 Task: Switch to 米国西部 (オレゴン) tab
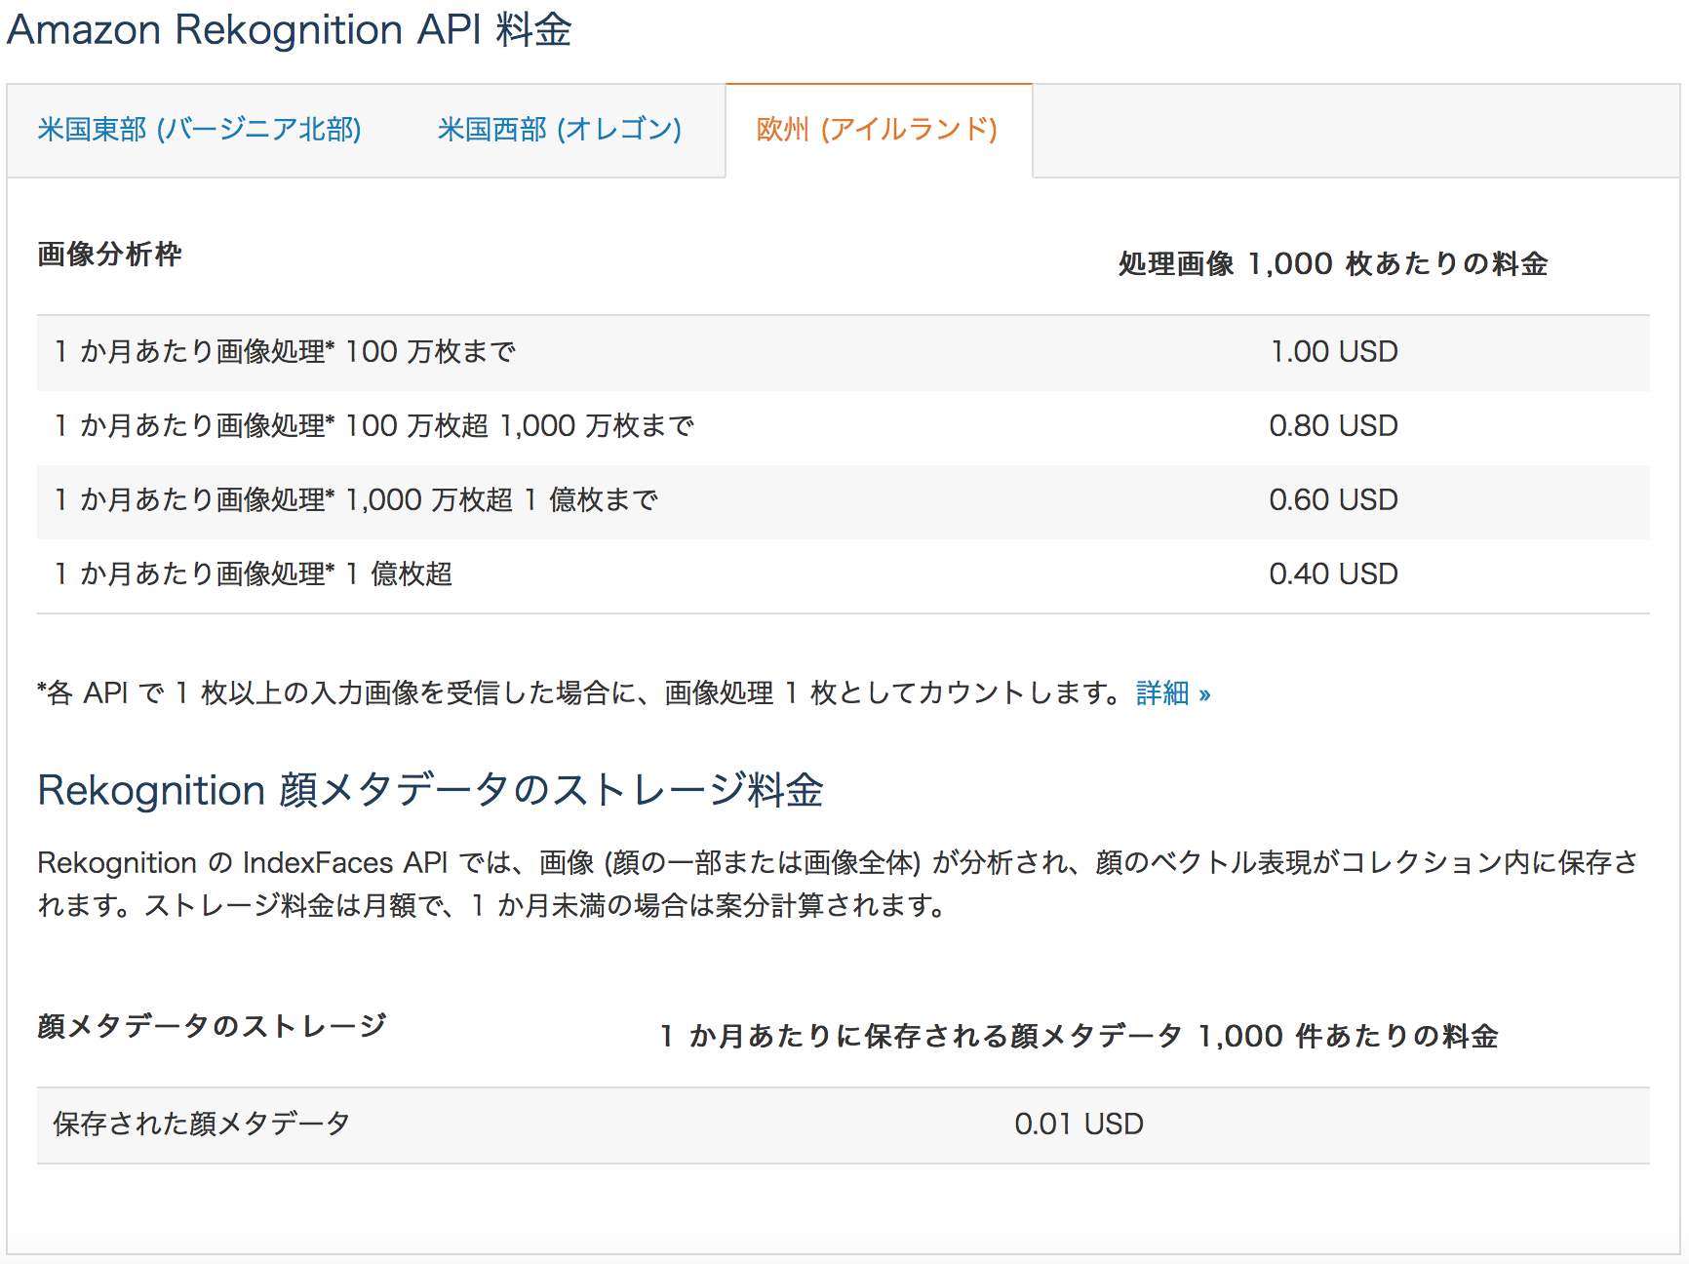560,129
